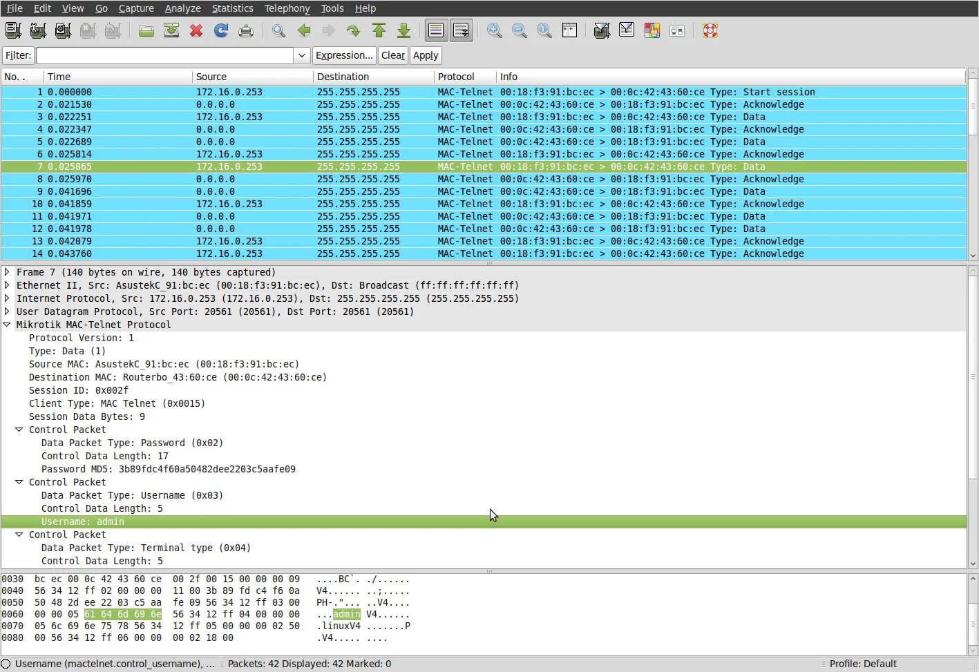Click the Profile: Default status entry
This screenshot has width=979, height=672.
coord(863,664)
